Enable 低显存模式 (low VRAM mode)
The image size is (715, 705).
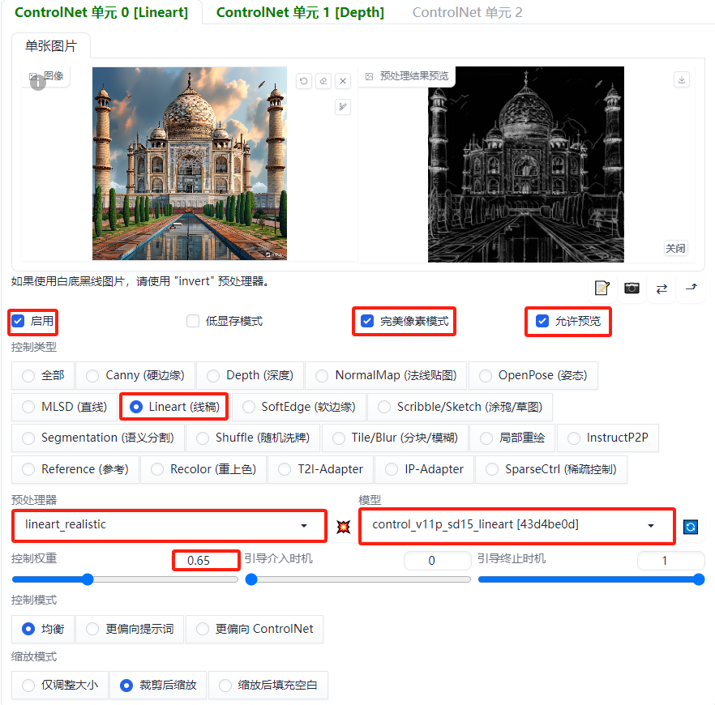(192, 321)
